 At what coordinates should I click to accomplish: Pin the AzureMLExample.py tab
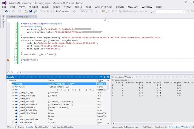pos(32,17)
